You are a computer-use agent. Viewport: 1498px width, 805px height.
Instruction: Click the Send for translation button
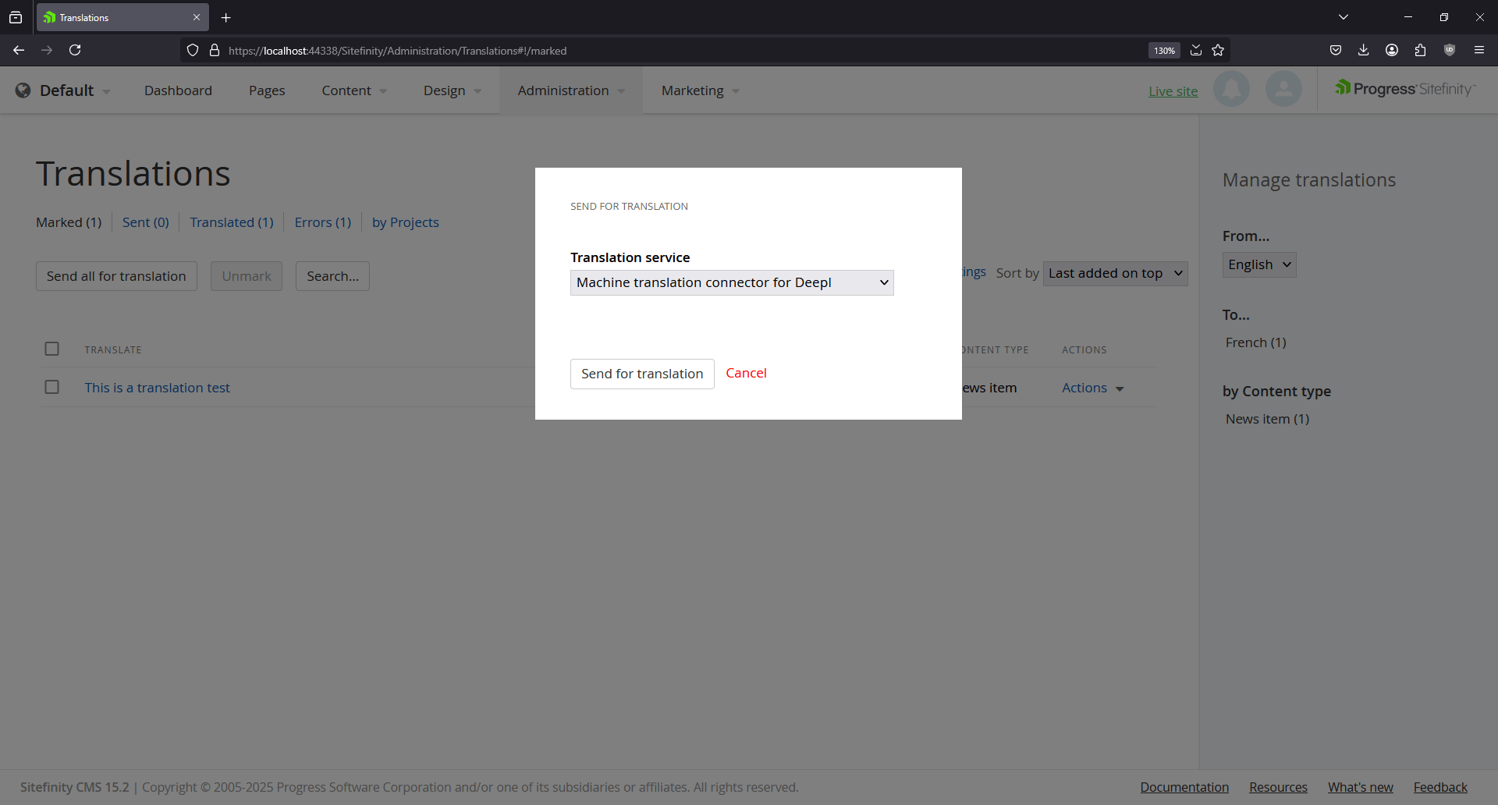(641, 374)
